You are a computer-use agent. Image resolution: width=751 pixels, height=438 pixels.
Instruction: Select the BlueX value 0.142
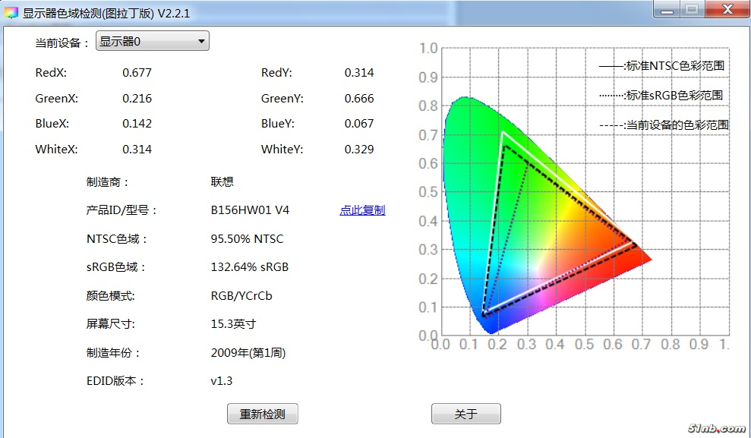tap(137, 124)
